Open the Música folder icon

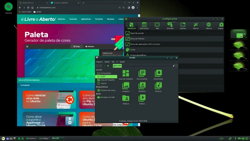158,87
